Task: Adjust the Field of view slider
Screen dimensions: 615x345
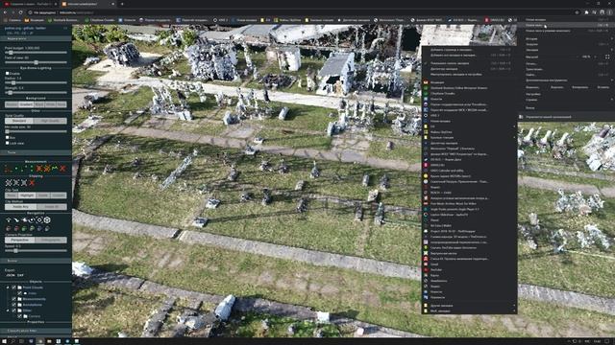Action: pos(36,62)
